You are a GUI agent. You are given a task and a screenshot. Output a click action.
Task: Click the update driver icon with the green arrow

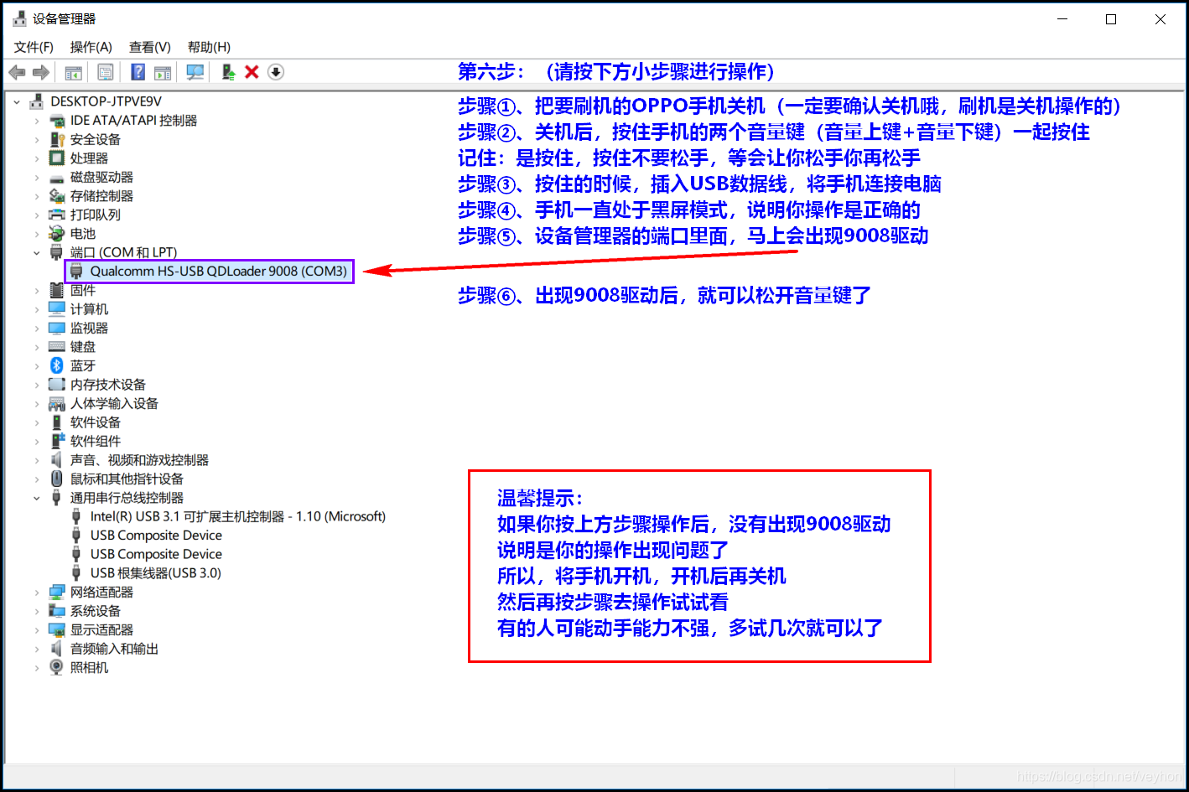[x=228, y=72]
